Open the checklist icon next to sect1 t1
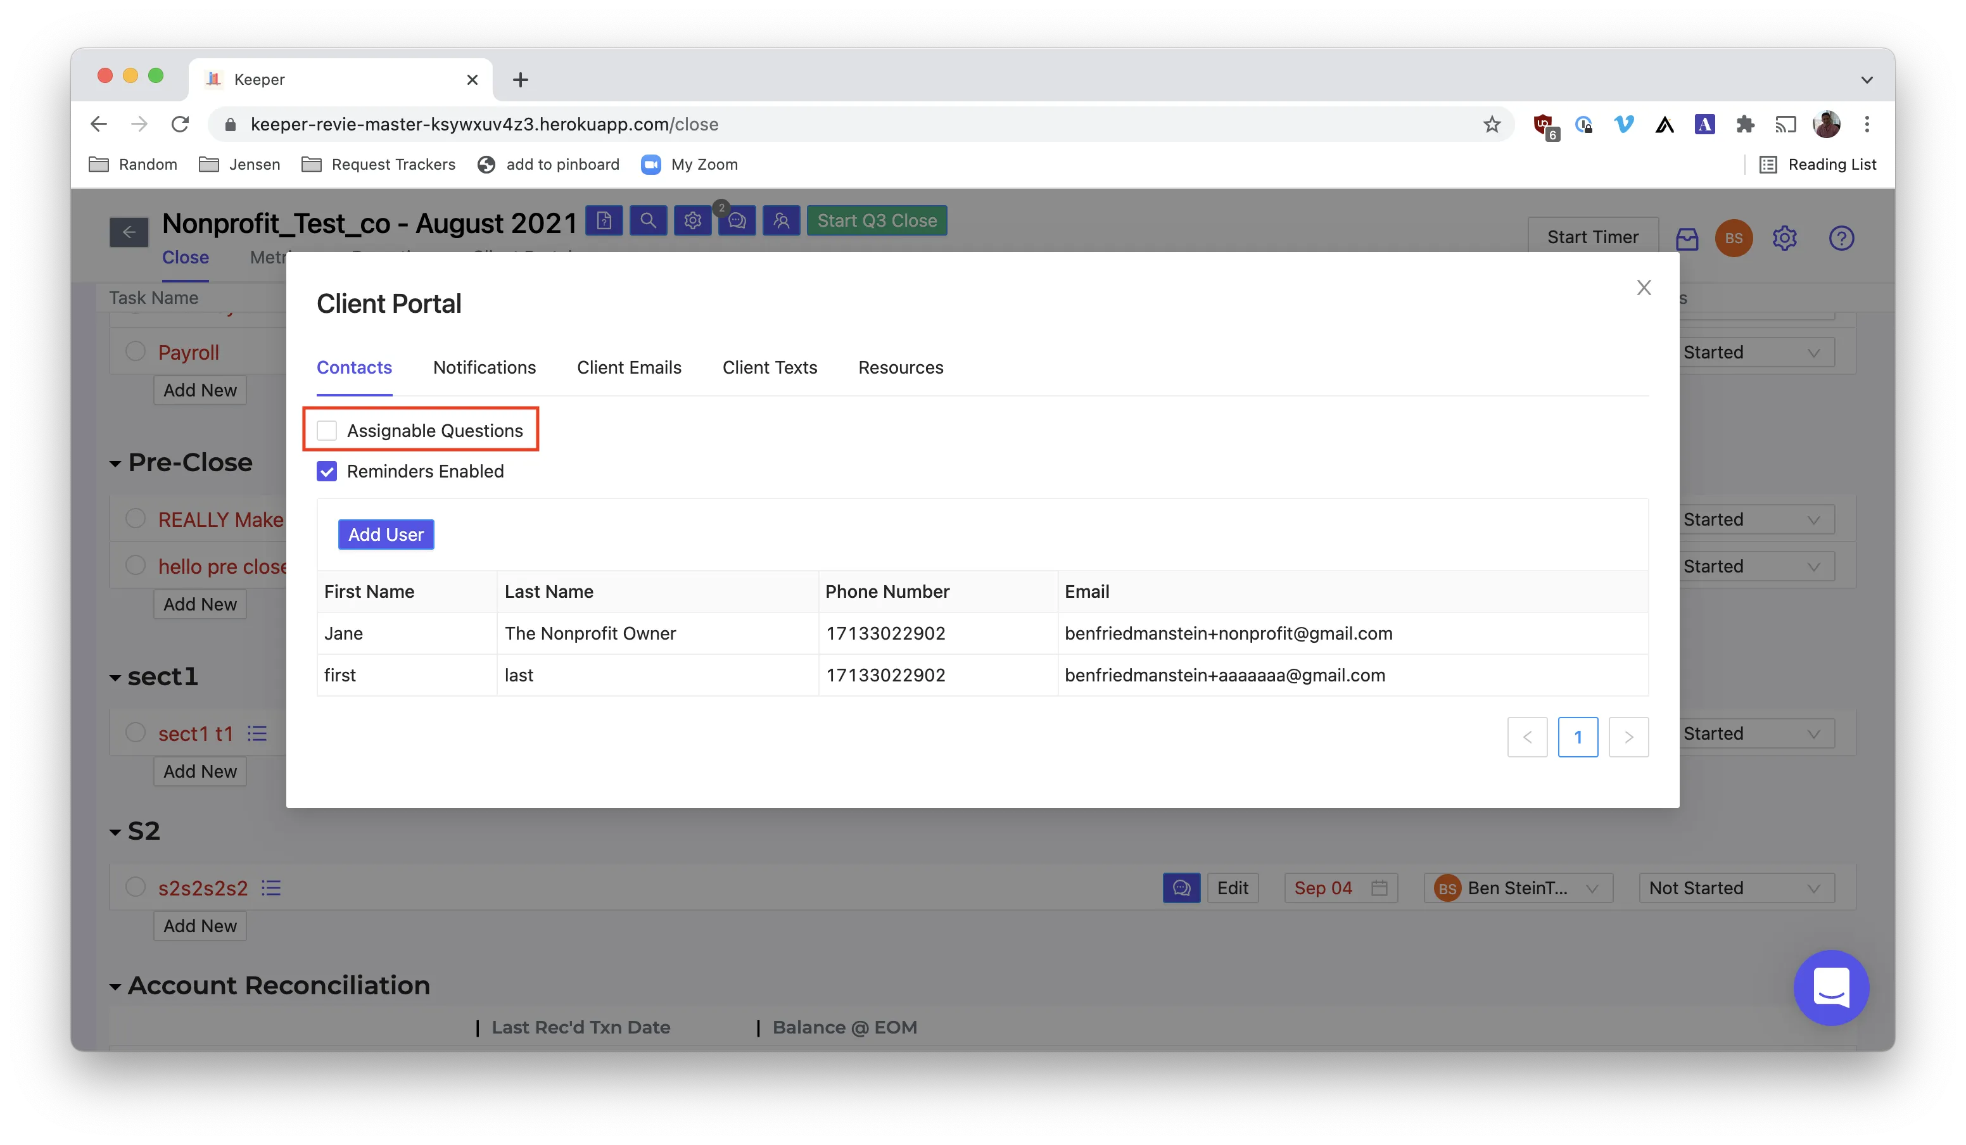 257,733
